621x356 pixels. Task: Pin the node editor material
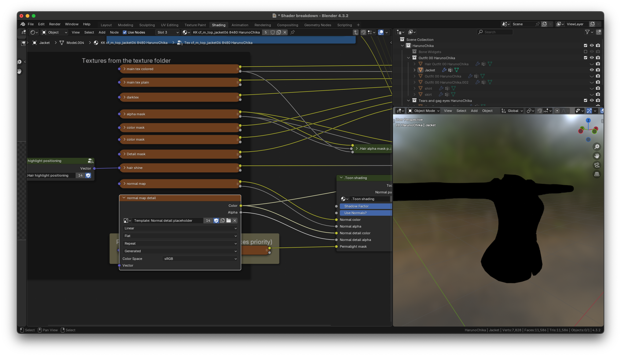[292, 32]
